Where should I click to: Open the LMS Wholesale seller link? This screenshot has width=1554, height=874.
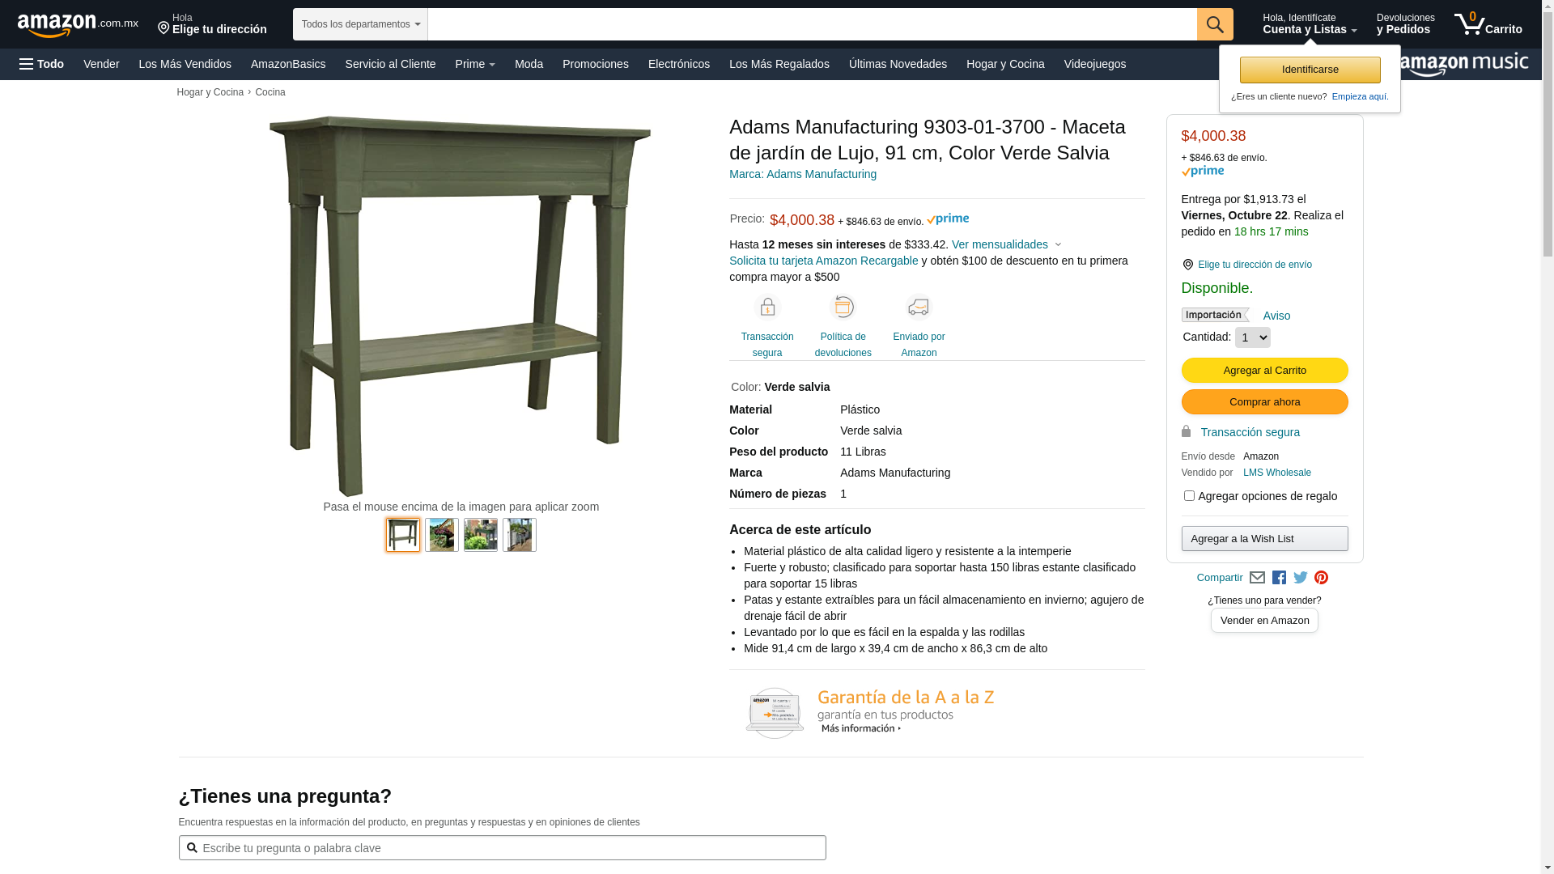pyautogui.click(x=1277, y=473)
